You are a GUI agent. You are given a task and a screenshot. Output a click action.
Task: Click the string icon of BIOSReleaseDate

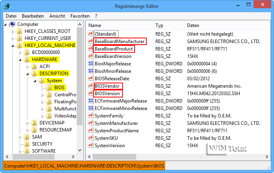(x=90, y=78)
